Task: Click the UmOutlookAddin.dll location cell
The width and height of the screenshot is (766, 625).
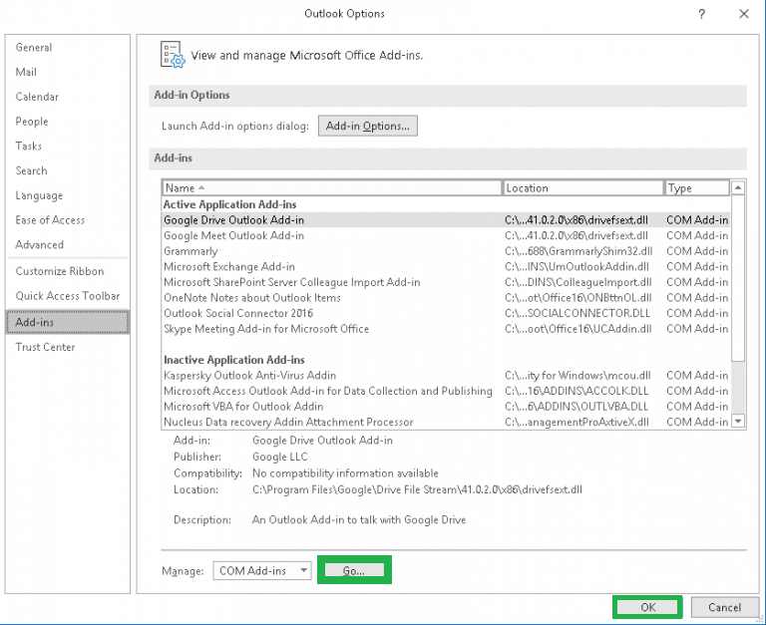Action: point(576,267)
